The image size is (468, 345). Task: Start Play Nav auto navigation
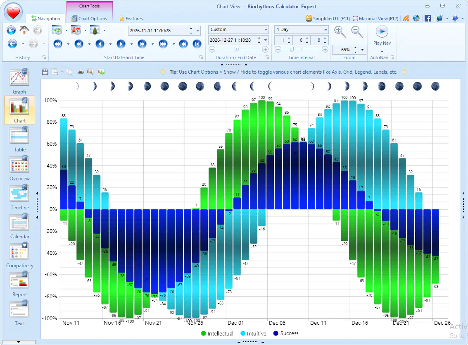382,31
